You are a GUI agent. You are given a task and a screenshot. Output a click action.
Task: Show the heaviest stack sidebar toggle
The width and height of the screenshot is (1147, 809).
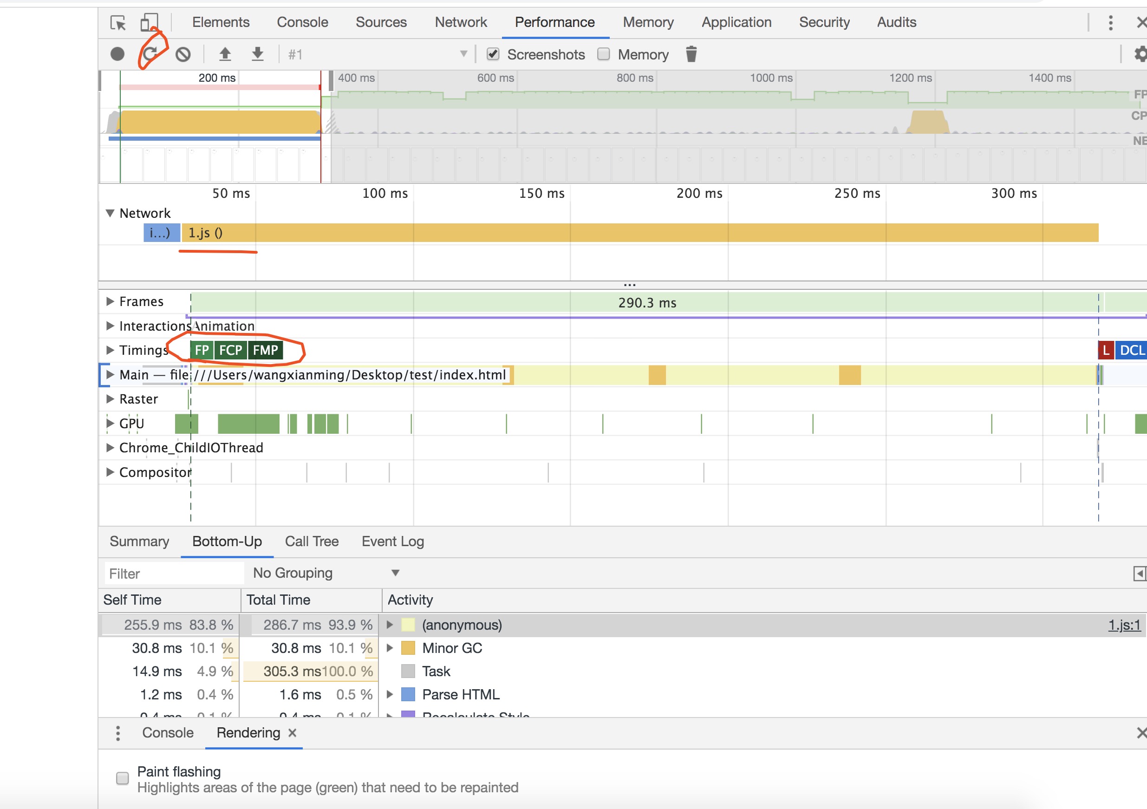(1140, 573)
